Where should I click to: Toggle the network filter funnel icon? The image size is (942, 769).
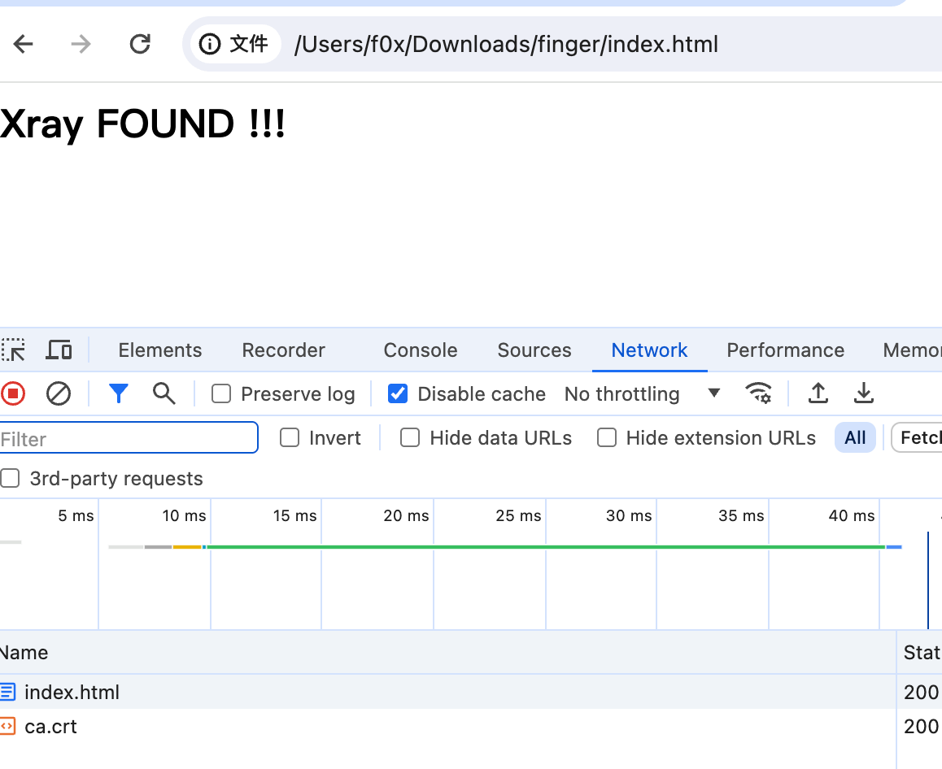[x=119, y=394]
